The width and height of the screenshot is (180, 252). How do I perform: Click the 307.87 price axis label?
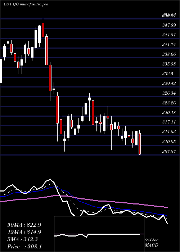[169, 152]
